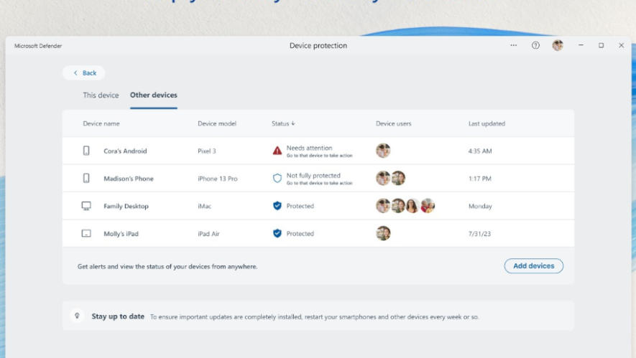Click the iMac device model
The width and height of the screenshot is (636, 358).
(204, 206)
